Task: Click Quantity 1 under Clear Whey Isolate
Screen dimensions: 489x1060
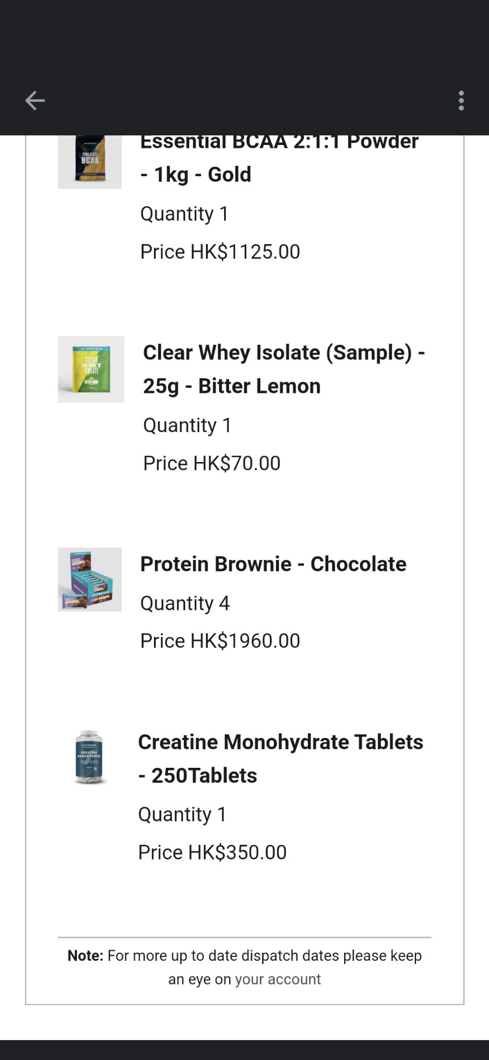Action: pos(187,426)
